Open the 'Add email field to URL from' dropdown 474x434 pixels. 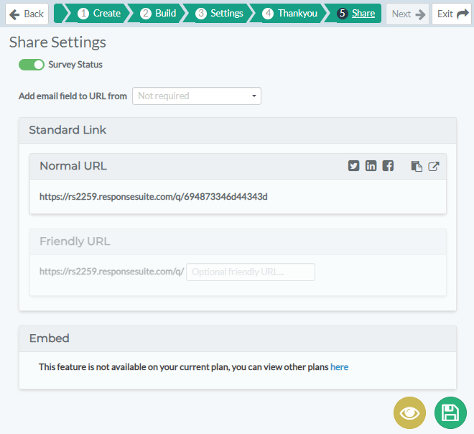(x=197, y=96)
